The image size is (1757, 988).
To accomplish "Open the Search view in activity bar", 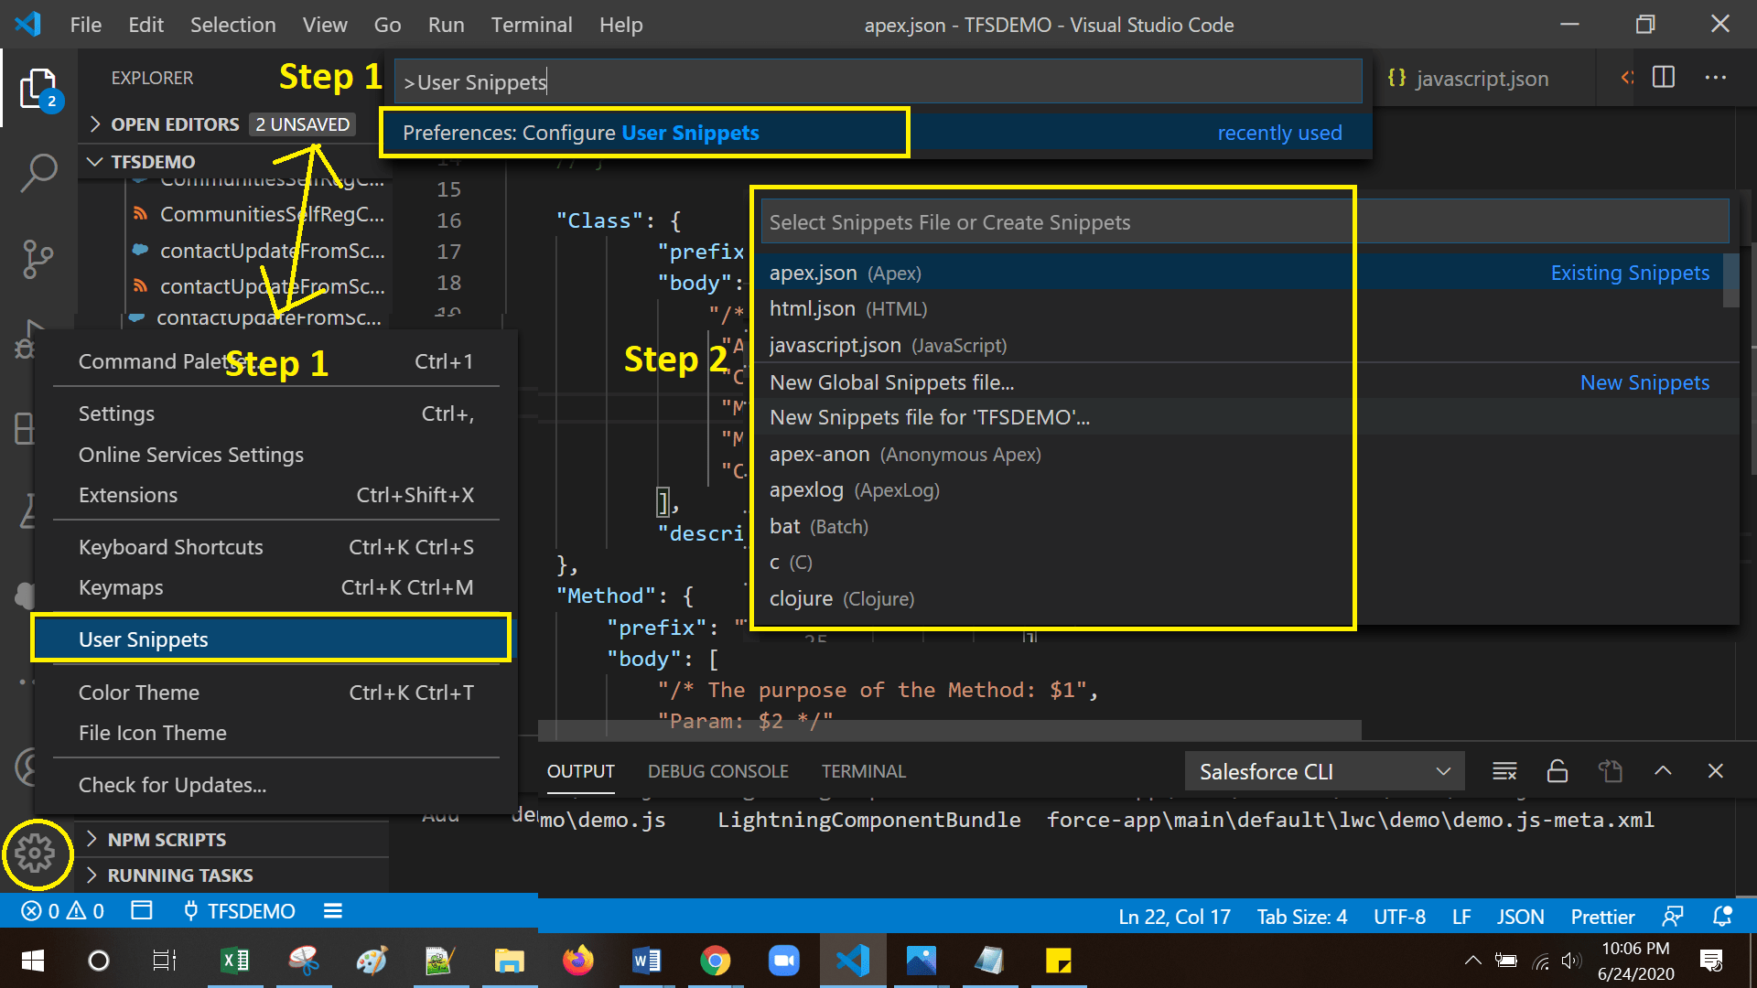I will click(x=38, y=172).
